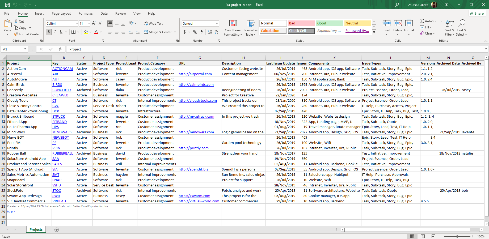
Task: Apply the Percent Style format
Action: click(x=195, y=32)
